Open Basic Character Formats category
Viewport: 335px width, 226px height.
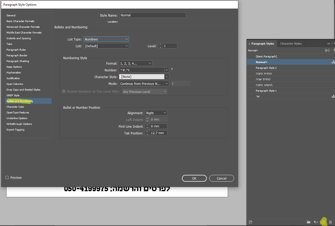click(x=28, y=21)
